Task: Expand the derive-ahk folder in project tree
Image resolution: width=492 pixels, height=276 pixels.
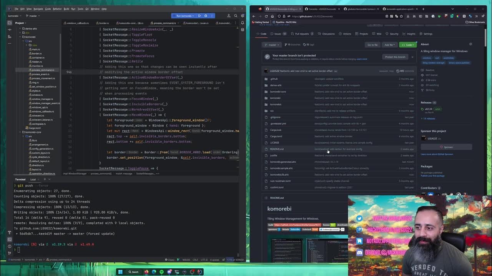Action: (20, 29)
